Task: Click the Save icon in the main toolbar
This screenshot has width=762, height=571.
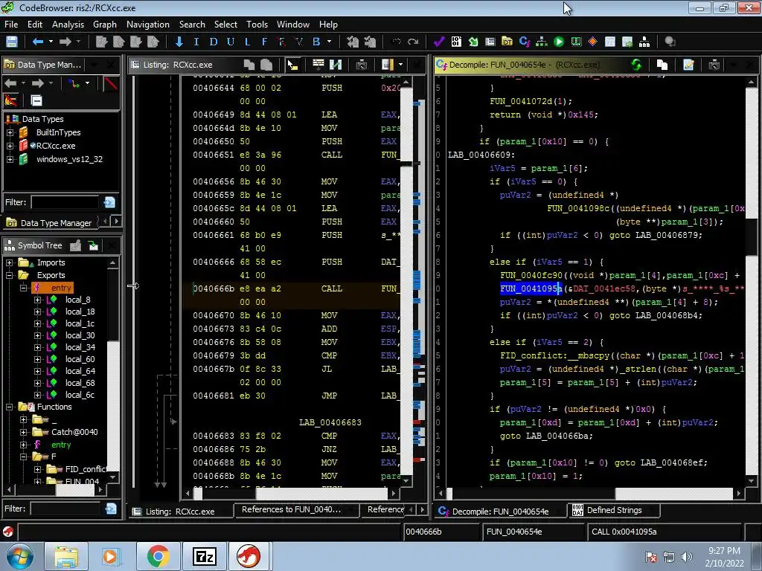Action: coord(12,42)
